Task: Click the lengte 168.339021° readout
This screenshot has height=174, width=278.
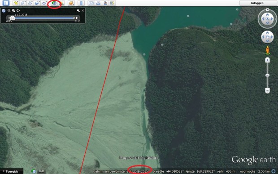Action: (x=200, y=171)
